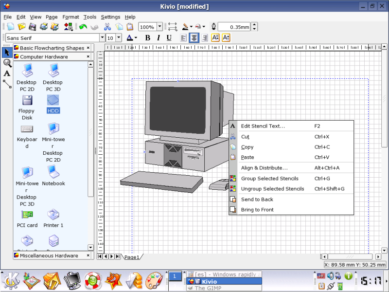Open the Print Preview toolbar icon

coord(54,27)
